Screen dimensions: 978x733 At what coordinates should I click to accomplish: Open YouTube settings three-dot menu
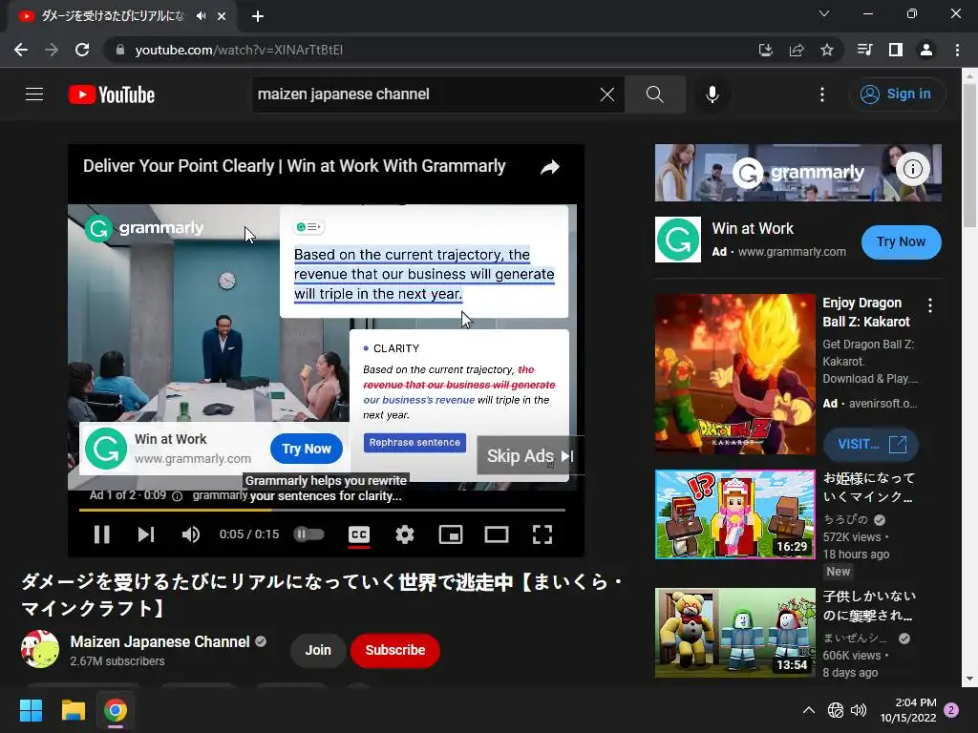coord(822,94)
